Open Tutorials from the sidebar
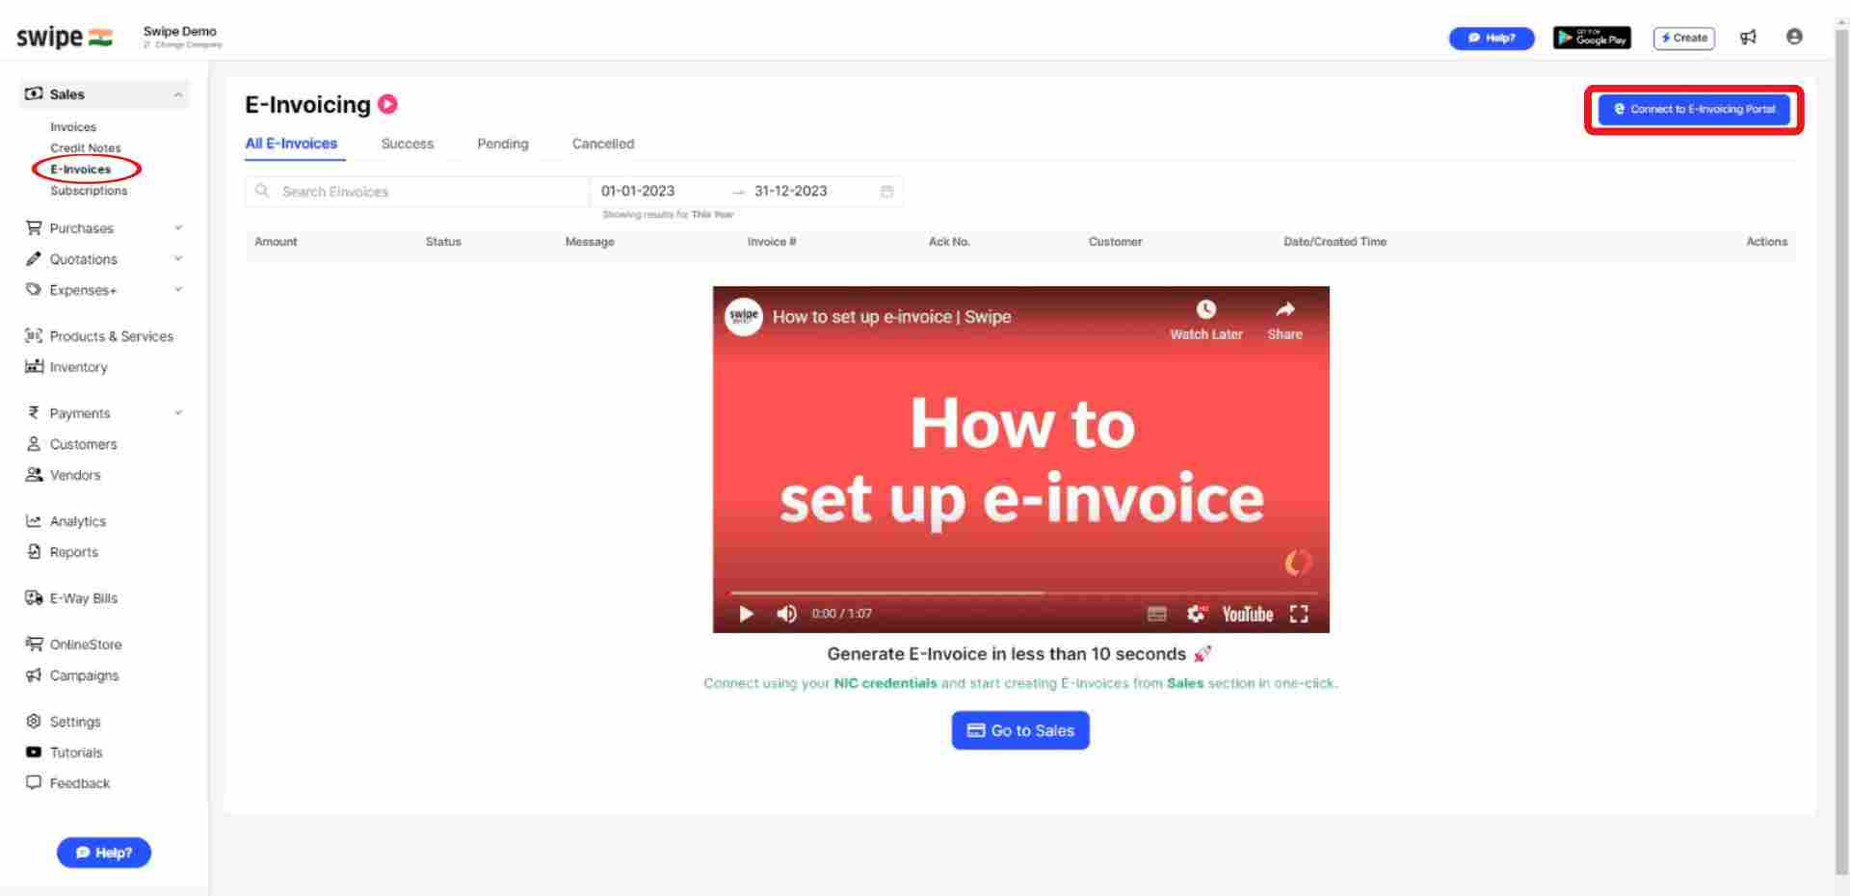This screenshot has height=896, width=1850. coord(75,752)
